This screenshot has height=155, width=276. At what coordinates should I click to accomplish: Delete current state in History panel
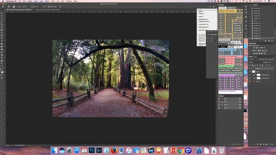click(272, 41)
